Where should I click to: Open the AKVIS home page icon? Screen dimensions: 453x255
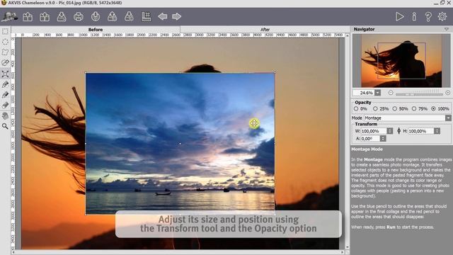(x=9, y=16)
